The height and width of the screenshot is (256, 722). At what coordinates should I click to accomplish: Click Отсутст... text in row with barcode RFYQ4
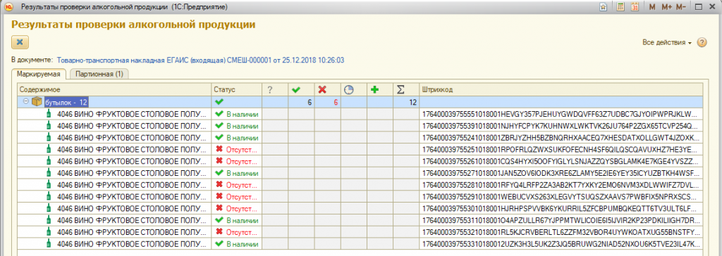243,185
